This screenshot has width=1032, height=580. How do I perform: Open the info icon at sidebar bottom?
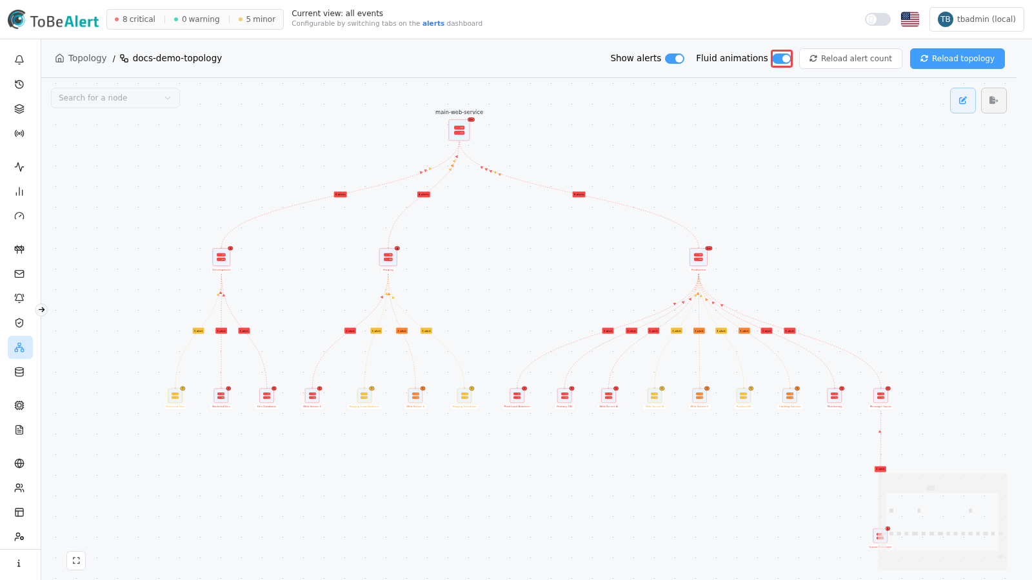coord(19,563)
